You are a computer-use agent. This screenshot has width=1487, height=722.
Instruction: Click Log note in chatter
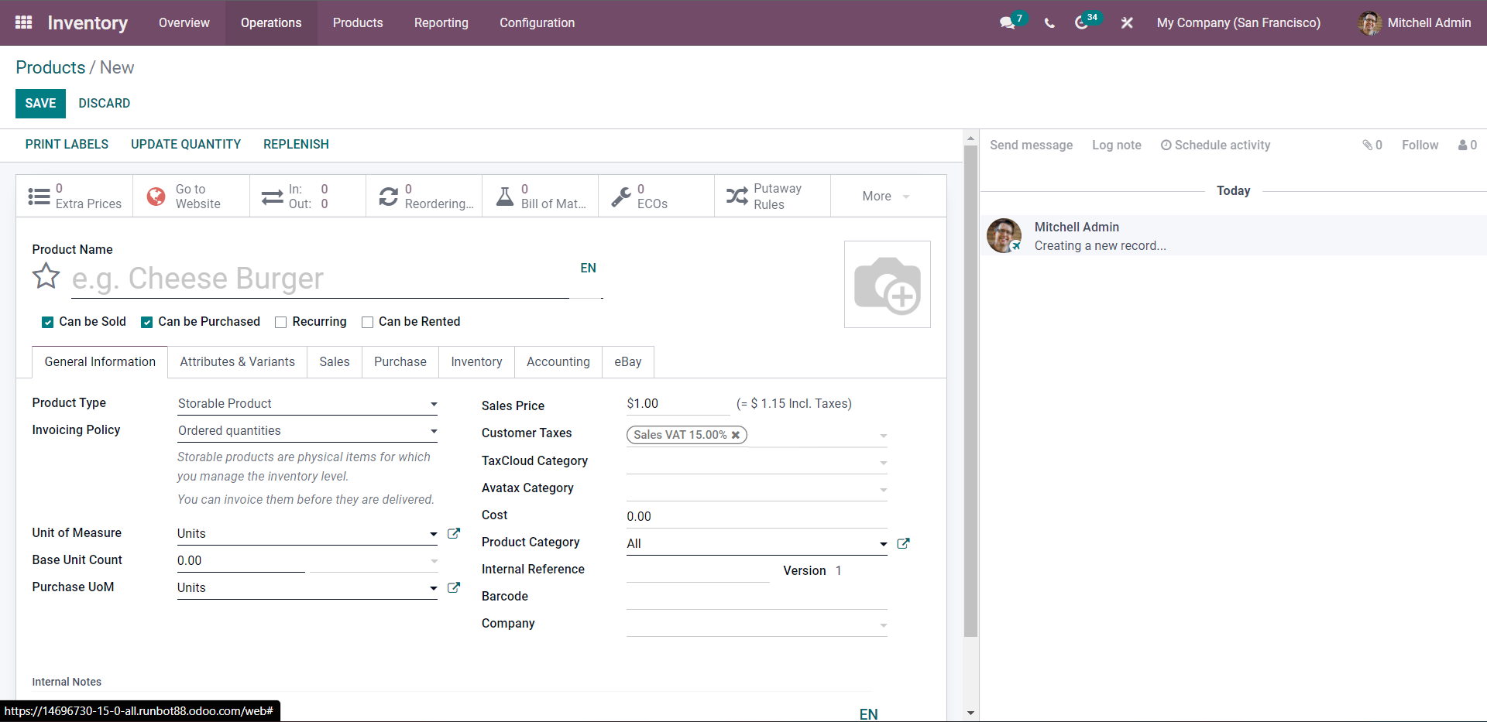pyautogui.click(x=1117, y=145)
